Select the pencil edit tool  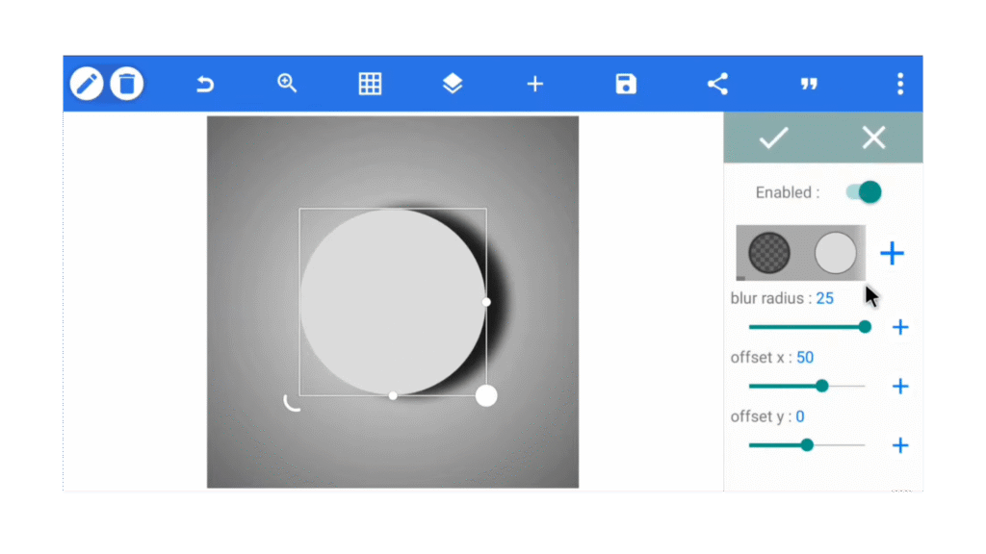87,84
